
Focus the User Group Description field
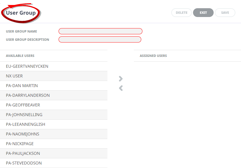[x=100, y=40]
